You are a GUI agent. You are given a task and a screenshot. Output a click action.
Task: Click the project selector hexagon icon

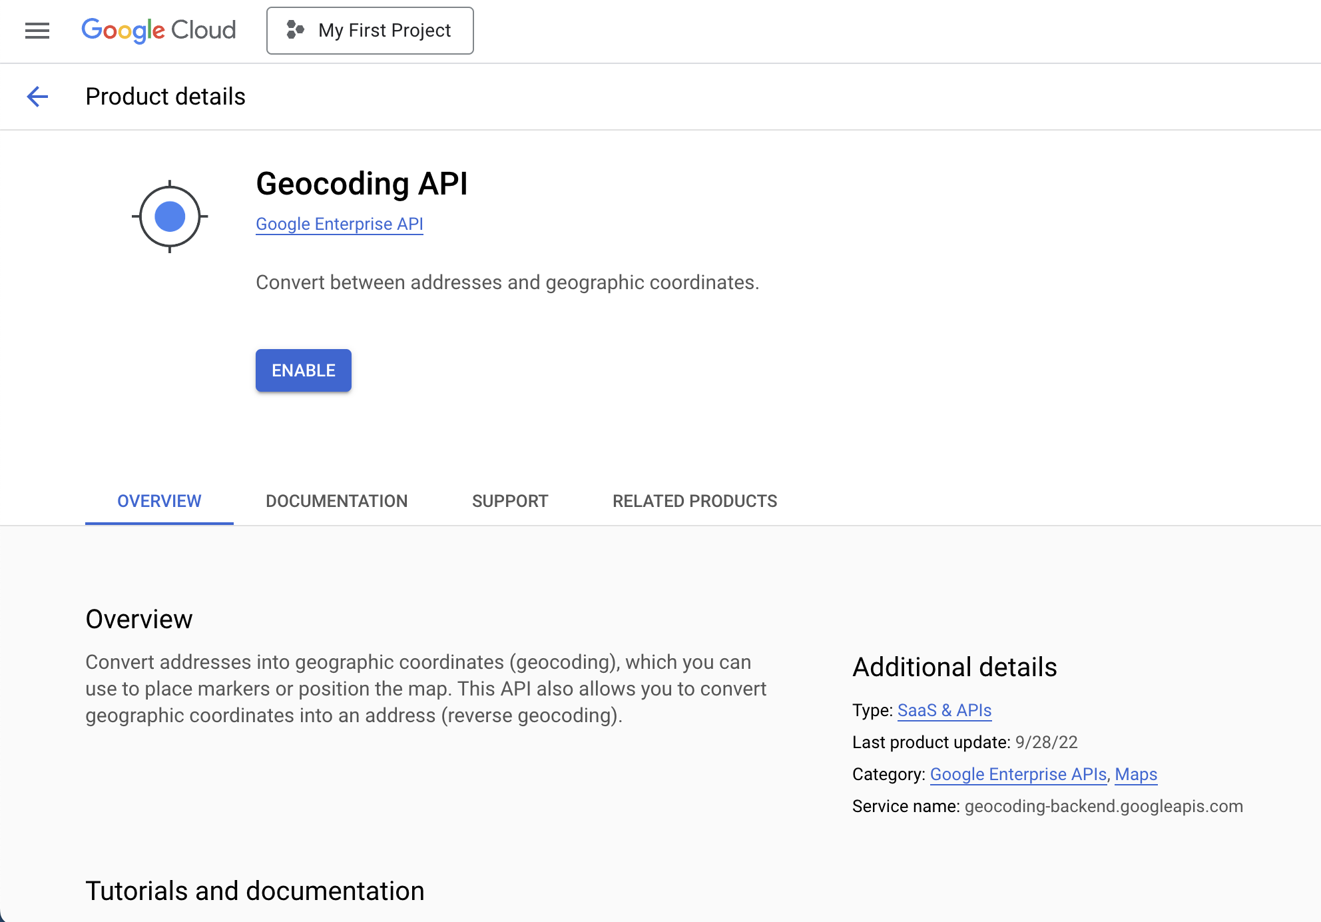295,30
